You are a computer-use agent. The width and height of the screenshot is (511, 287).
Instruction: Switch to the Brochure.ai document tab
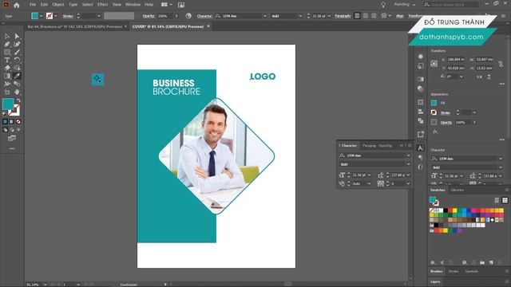[x=74, y=26]
